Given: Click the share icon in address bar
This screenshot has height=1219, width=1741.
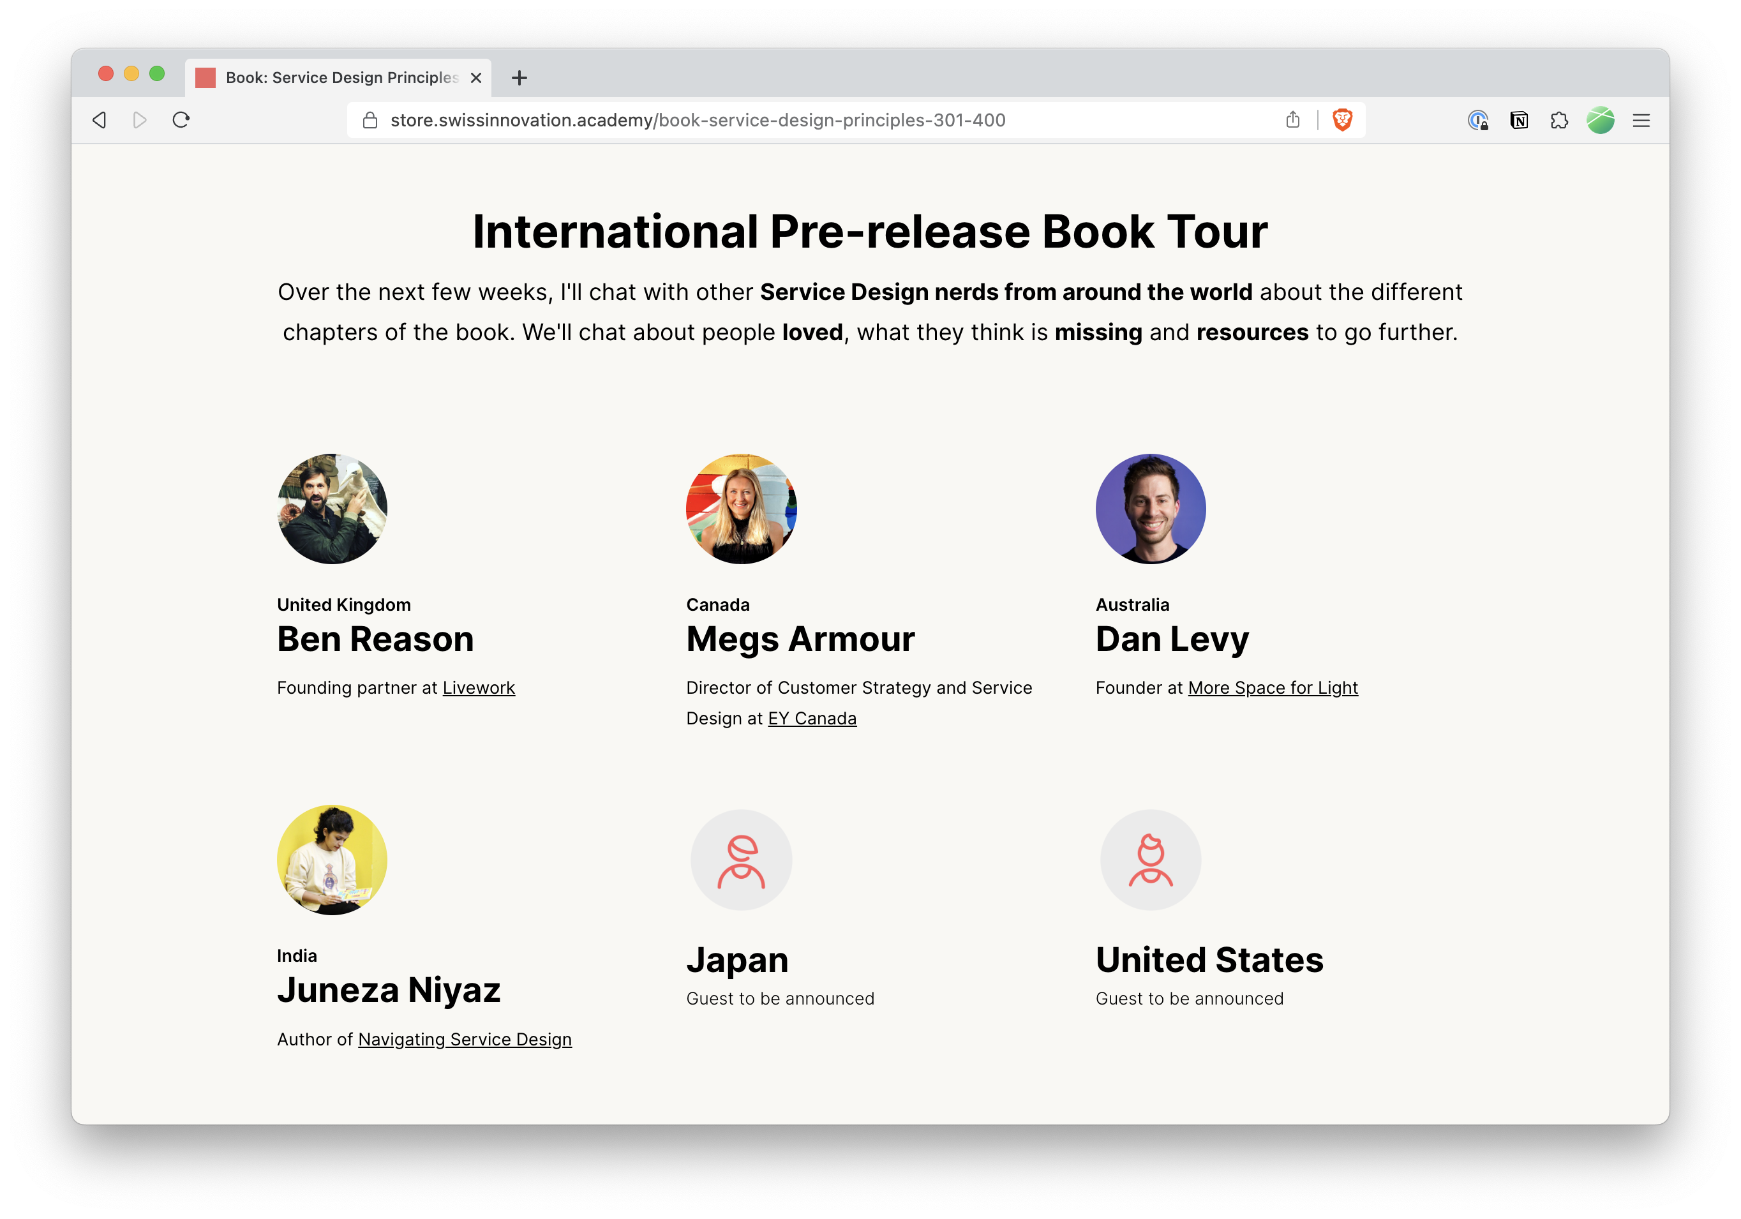Looking at the screenshot, I should 1293,120.
